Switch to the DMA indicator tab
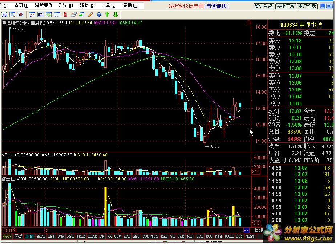 (61, 236)
